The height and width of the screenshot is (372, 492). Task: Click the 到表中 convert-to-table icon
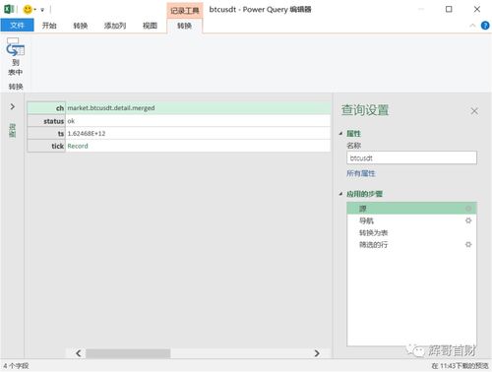[15, 56]
